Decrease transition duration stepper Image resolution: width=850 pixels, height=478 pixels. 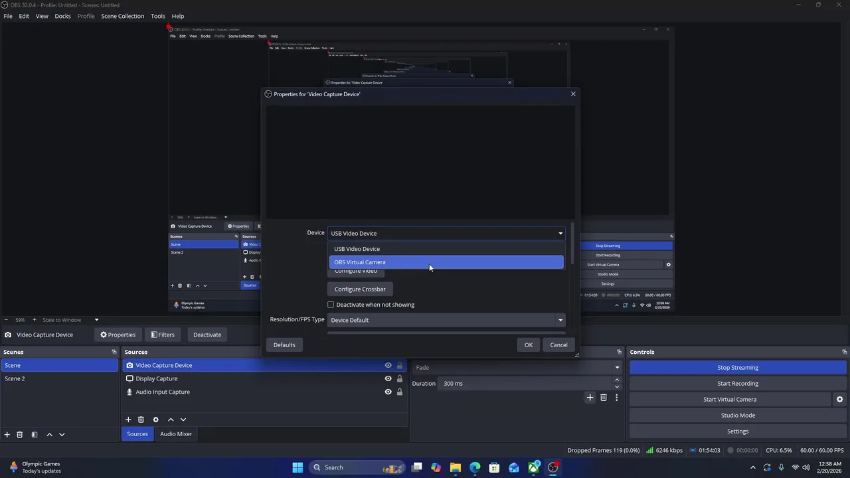[617, 387]
